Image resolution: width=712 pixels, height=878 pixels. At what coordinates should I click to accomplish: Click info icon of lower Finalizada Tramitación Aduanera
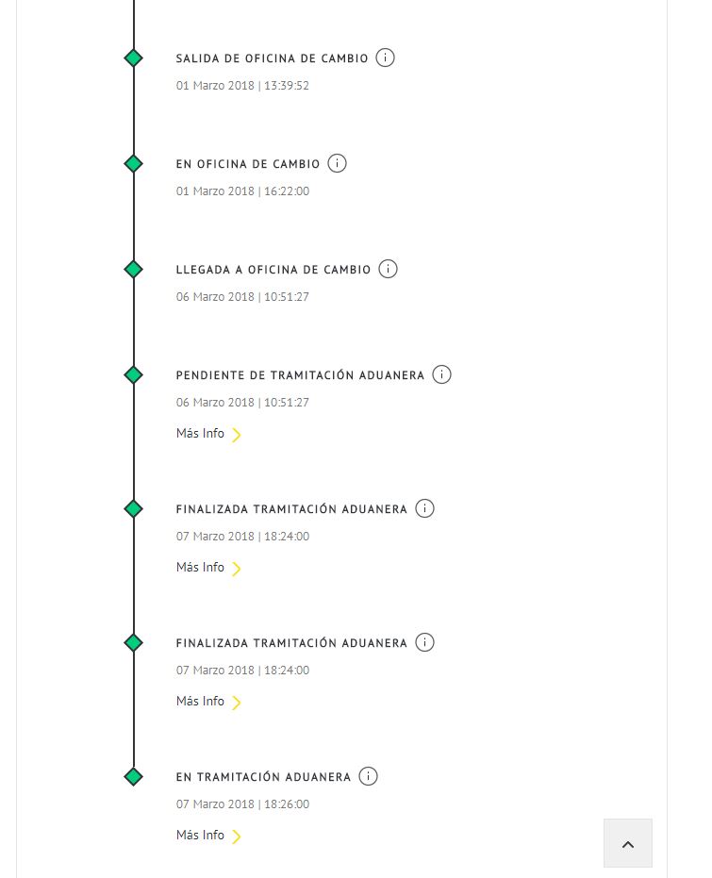point(424,642)
